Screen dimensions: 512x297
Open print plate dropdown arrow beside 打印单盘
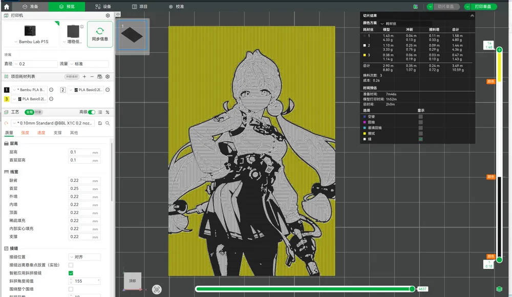coord(467,7)
